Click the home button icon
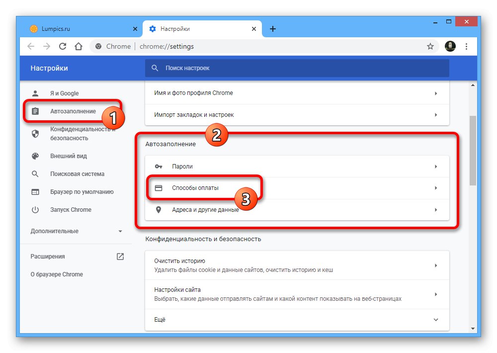Viewport: 497px width, 353px height. pyautogui.click(x=79, y=46)
